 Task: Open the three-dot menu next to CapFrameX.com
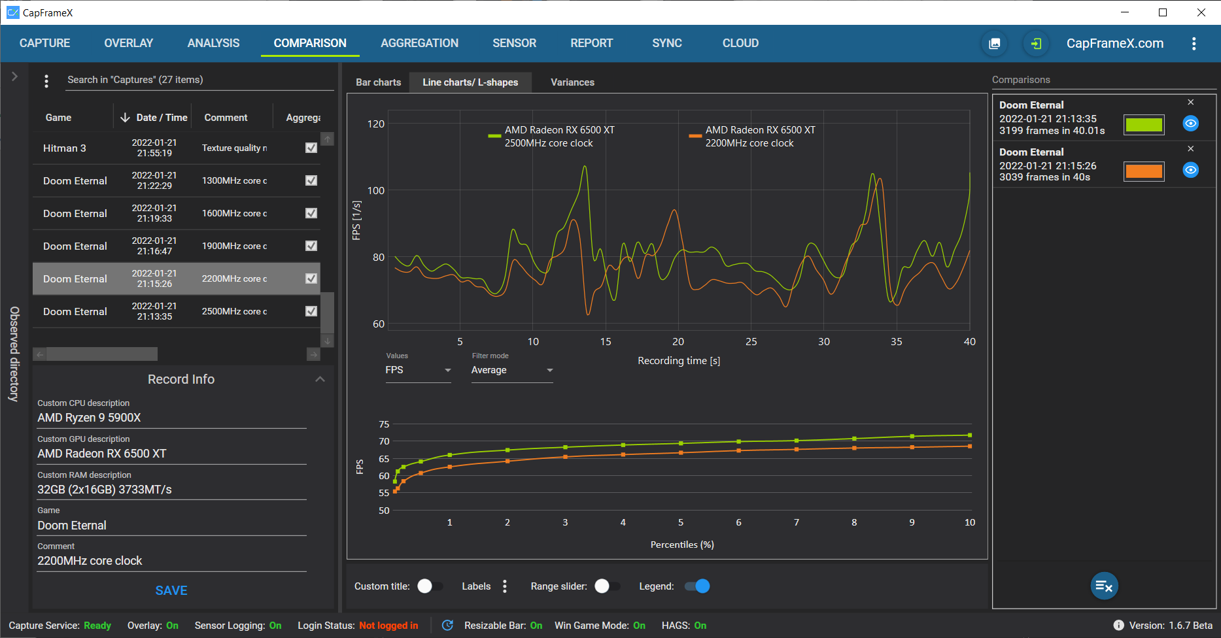1194,43
